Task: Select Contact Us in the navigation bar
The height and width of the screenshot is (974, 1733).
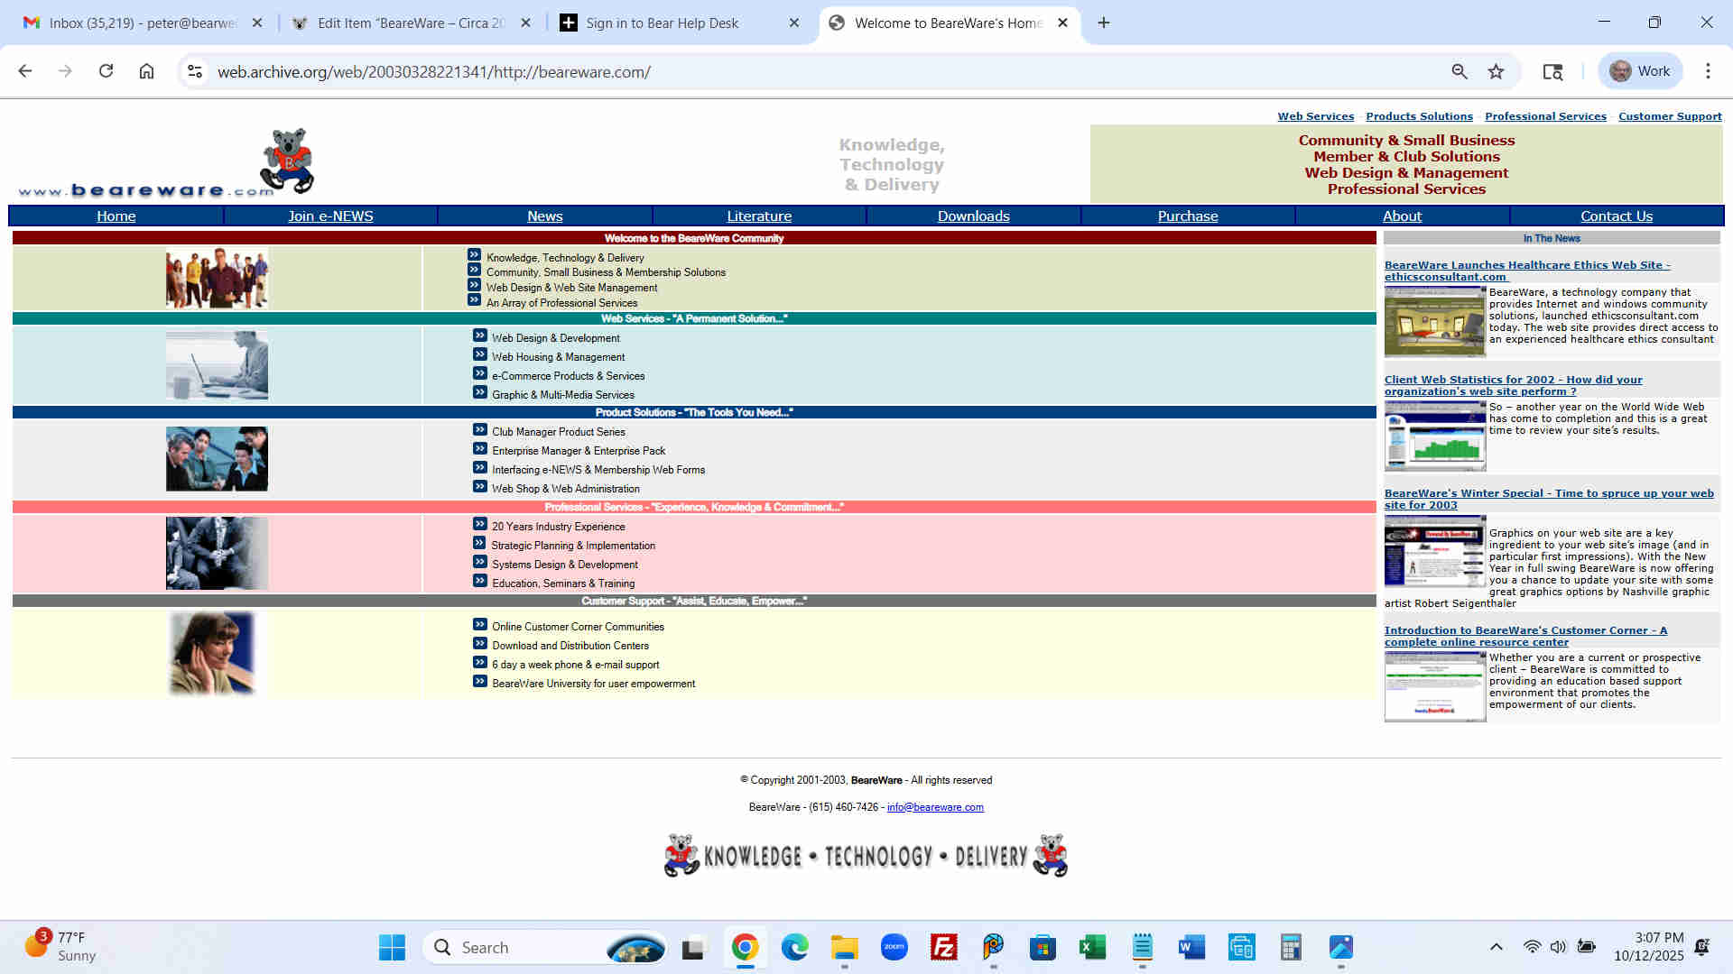Action: click(1617, 216)
